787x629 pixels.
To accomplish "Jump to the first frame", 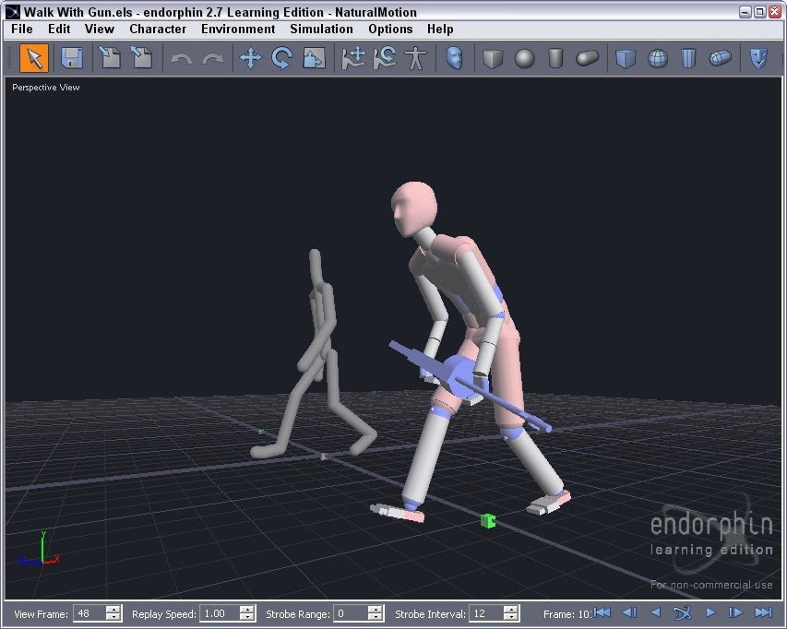I will (x=602, y=612).
